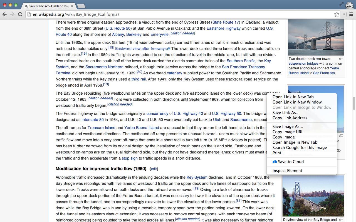The width and height of the screenshot is (356, 222).
Task: Click the vertical page scrollbar thumb
Action: (x=354, y=103)
